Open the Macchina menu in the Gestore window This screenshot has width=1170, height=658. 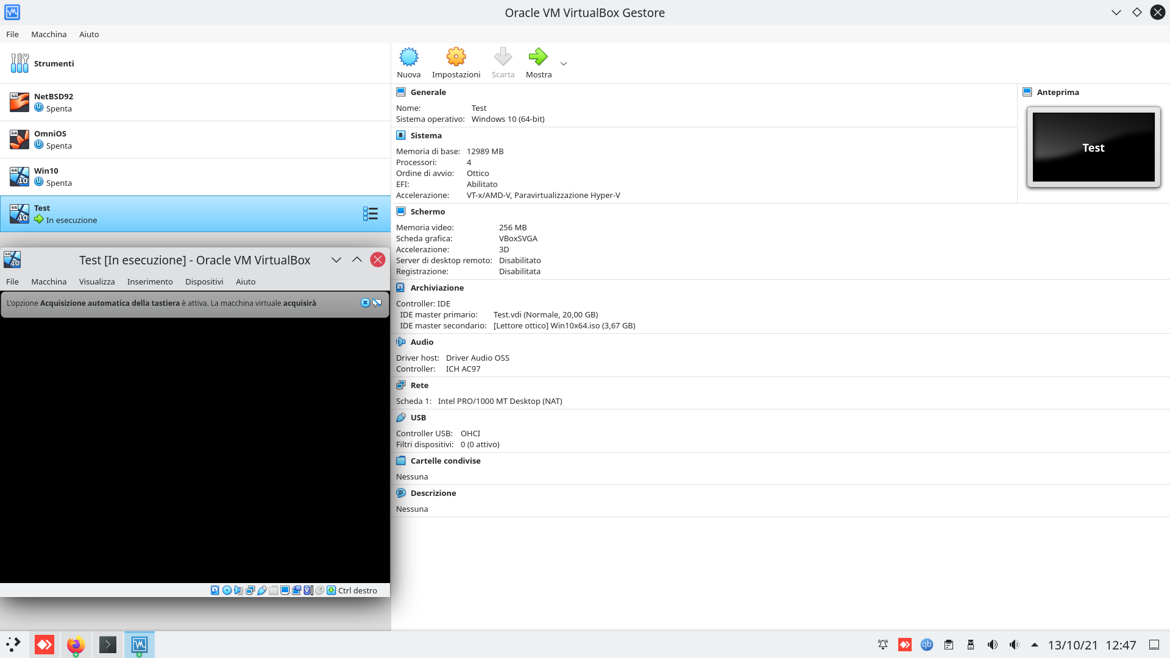[49, 34]
